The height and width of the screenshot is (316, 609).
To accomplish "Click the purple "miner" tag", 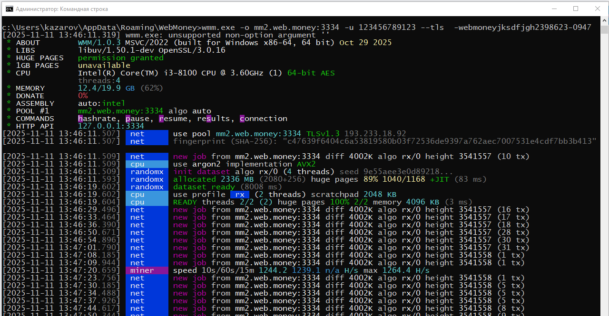I will [147, 270].
